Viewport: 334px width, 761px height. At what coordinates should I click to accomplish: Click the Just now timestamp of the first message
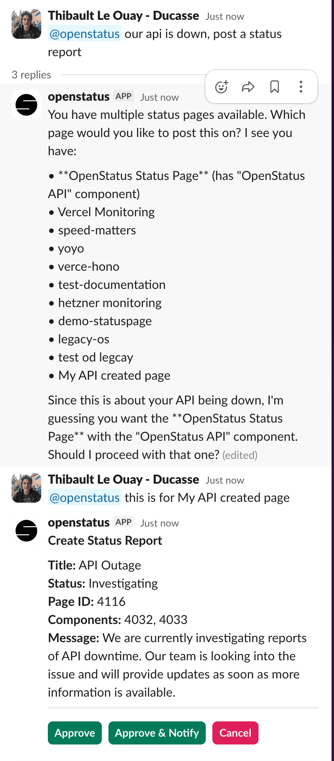[224, 16]
